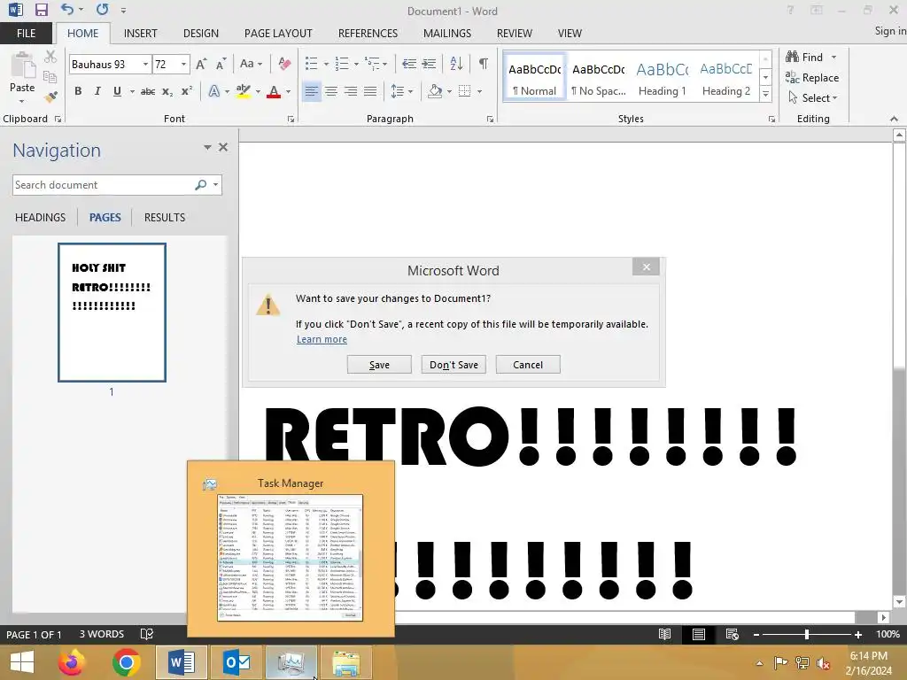Image resolution: width=907 pixels, height=680 pixels.
Task: Open the search options dropdown in Navigation pane
Action: pyautogui.click(x=216, y=185)
